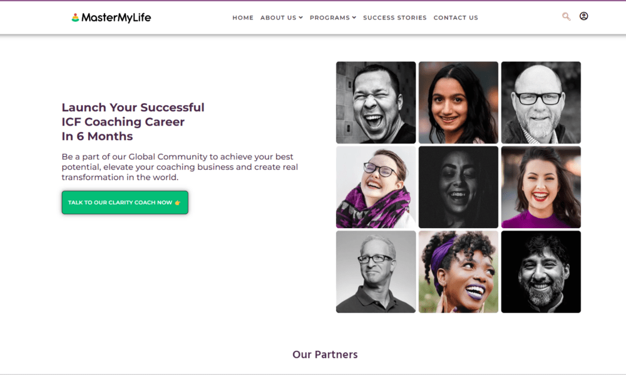Select the smiling long-haired woman photo, top row

click(458, 102)
